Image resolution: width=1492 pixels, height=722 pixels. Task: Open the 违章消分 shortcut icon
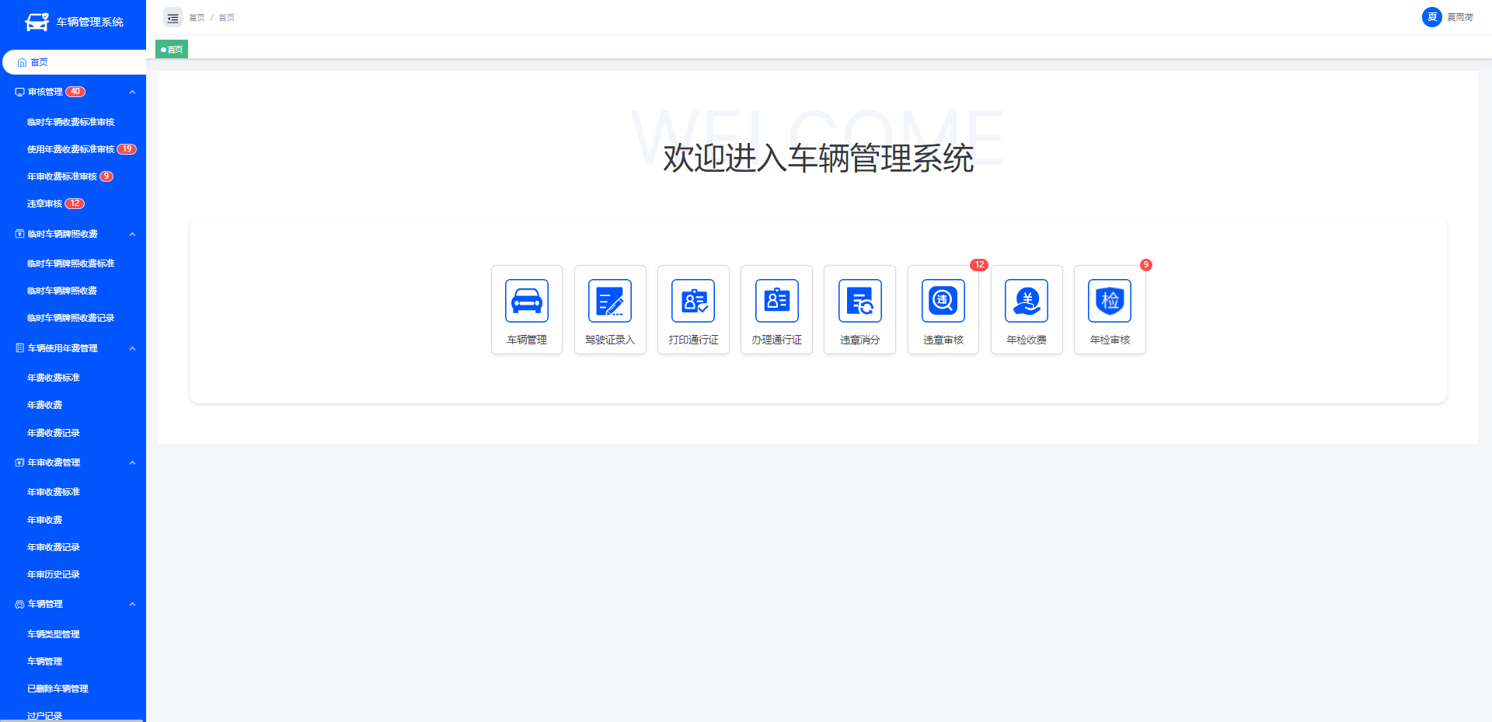pos(860,301)
